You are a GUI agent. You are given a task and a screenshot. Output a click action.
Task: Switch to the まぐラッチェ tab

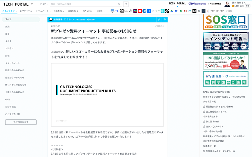tap(26, 11)
